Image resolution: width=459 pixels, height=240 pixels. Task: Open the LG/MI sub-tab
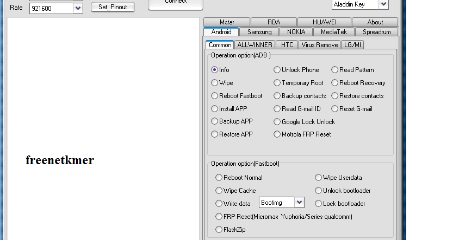pyautogui.click(x=352, y=45)
